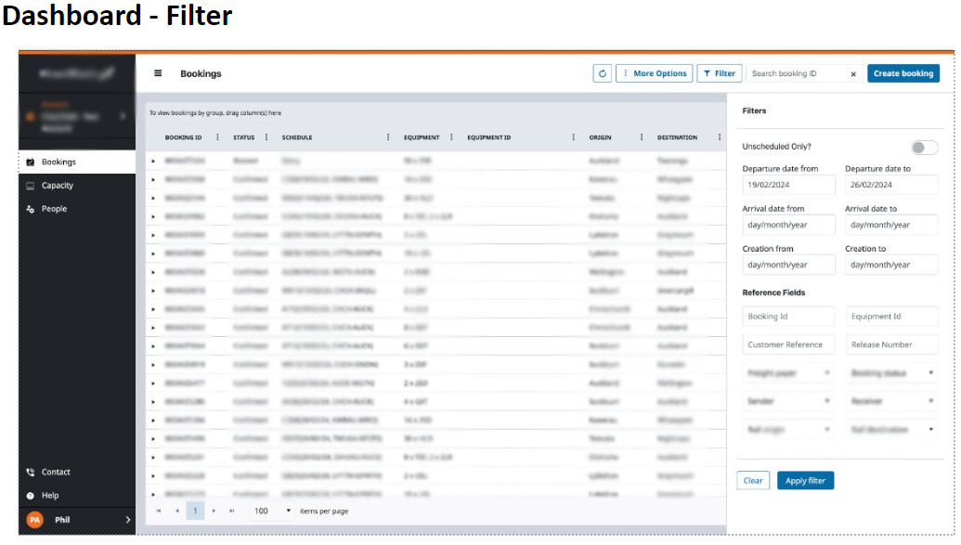Open the items per page dropdown
This screenshot has width=961, height=545.
[x=288, y=511]
